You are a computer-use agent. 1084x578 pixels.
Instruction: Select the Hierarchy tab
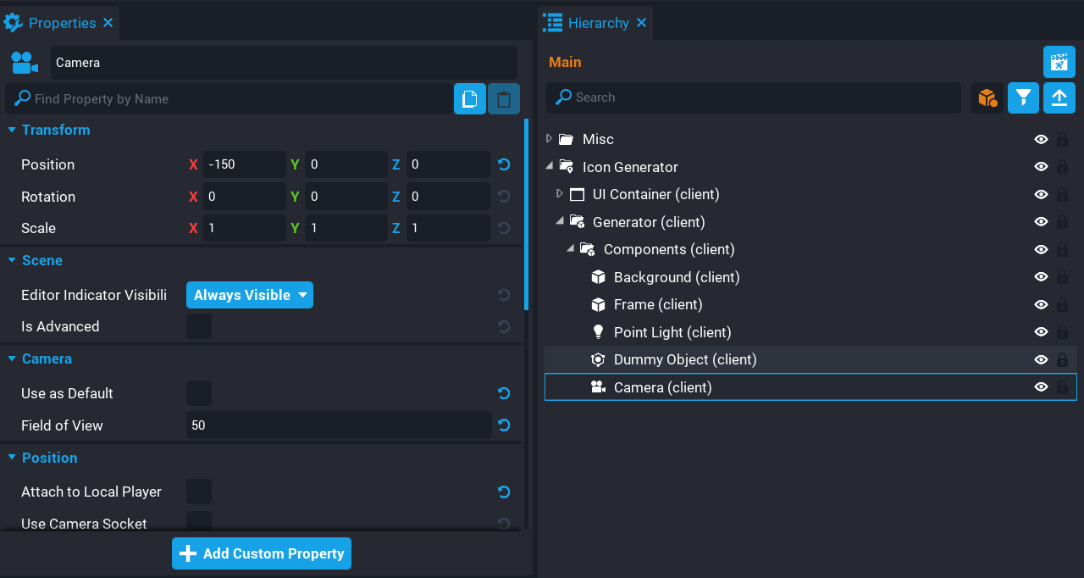(x=597, y=23)
